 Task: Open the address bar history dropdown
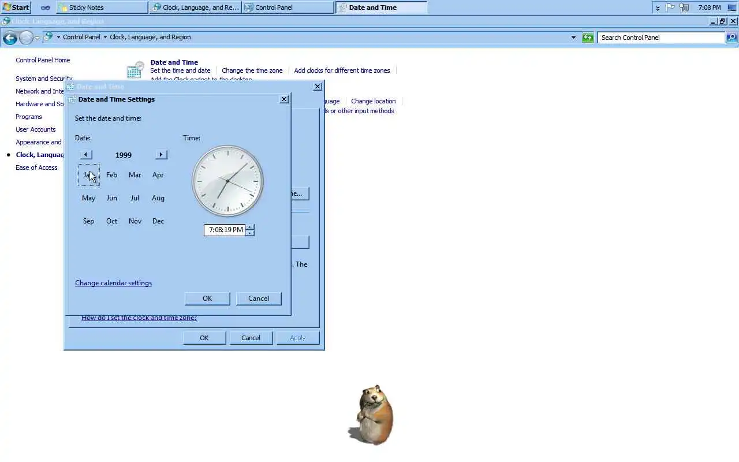pos(573,38)
